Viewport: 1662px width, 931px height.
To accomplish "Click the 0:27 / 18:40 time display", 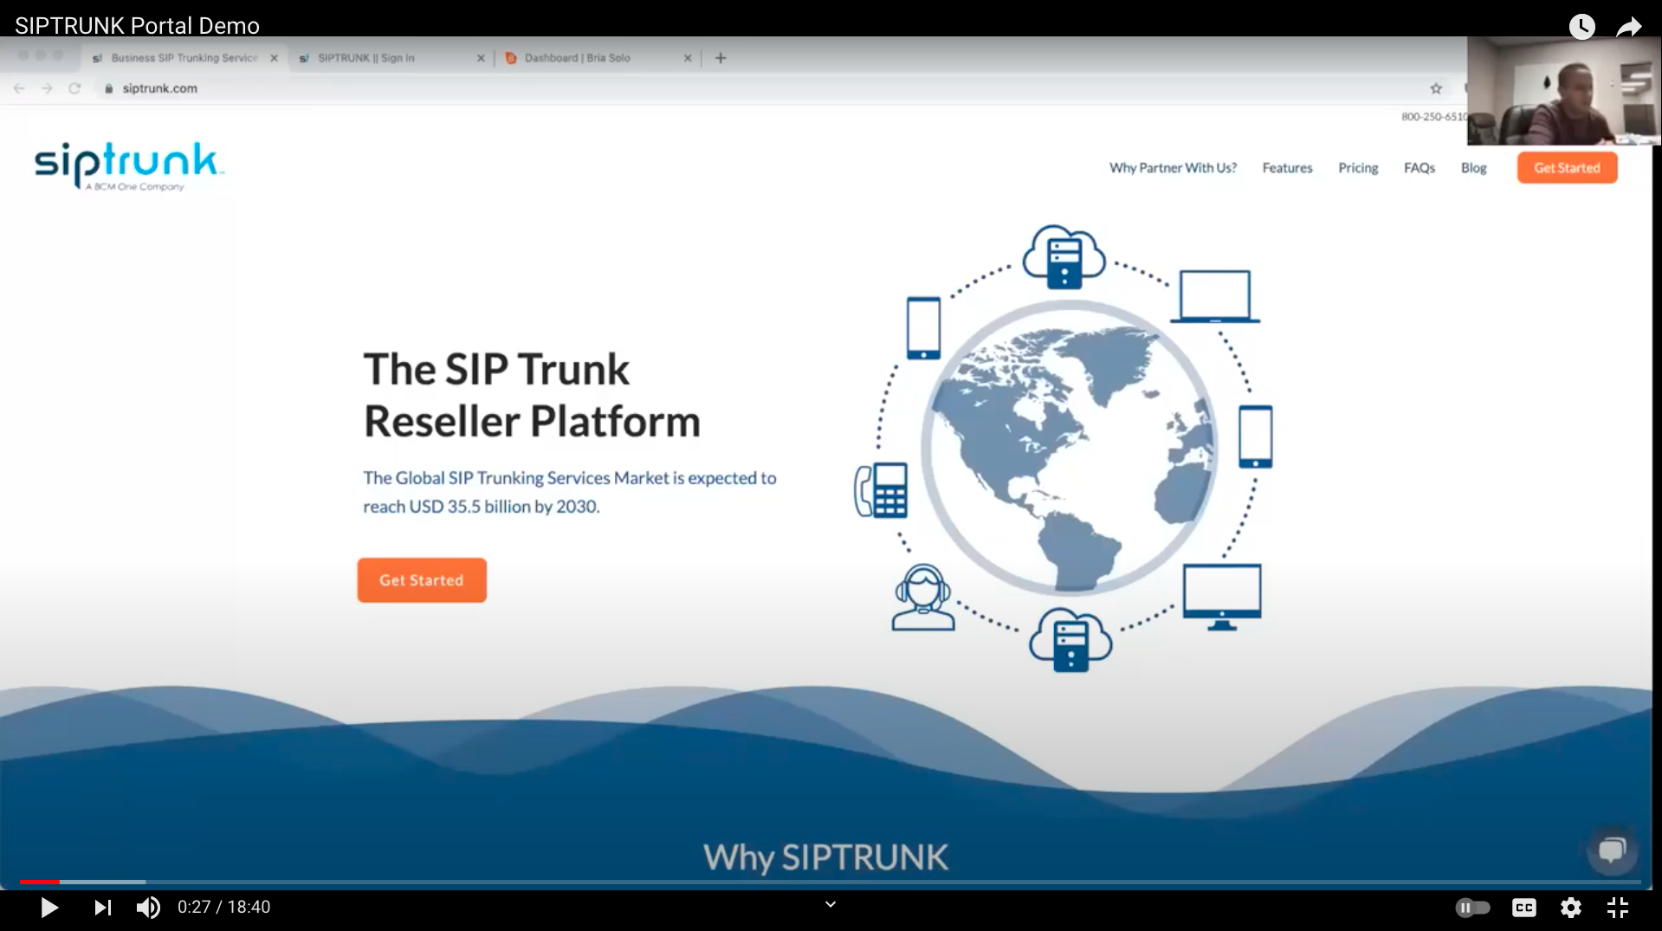I will tap(223, 907).
